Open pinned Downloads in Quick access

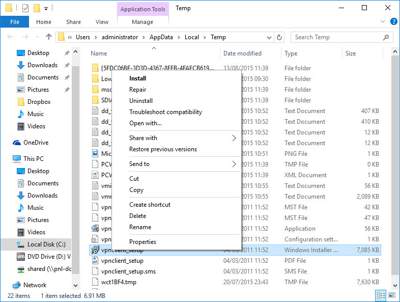point(42,65)
